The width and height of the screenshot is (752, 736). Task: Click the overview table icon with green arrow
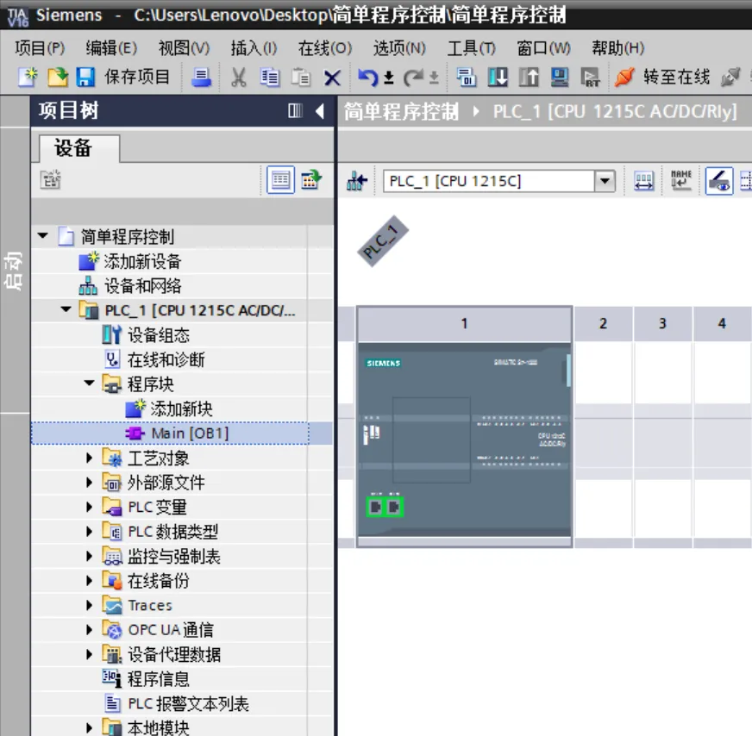[x=310, y=180]
